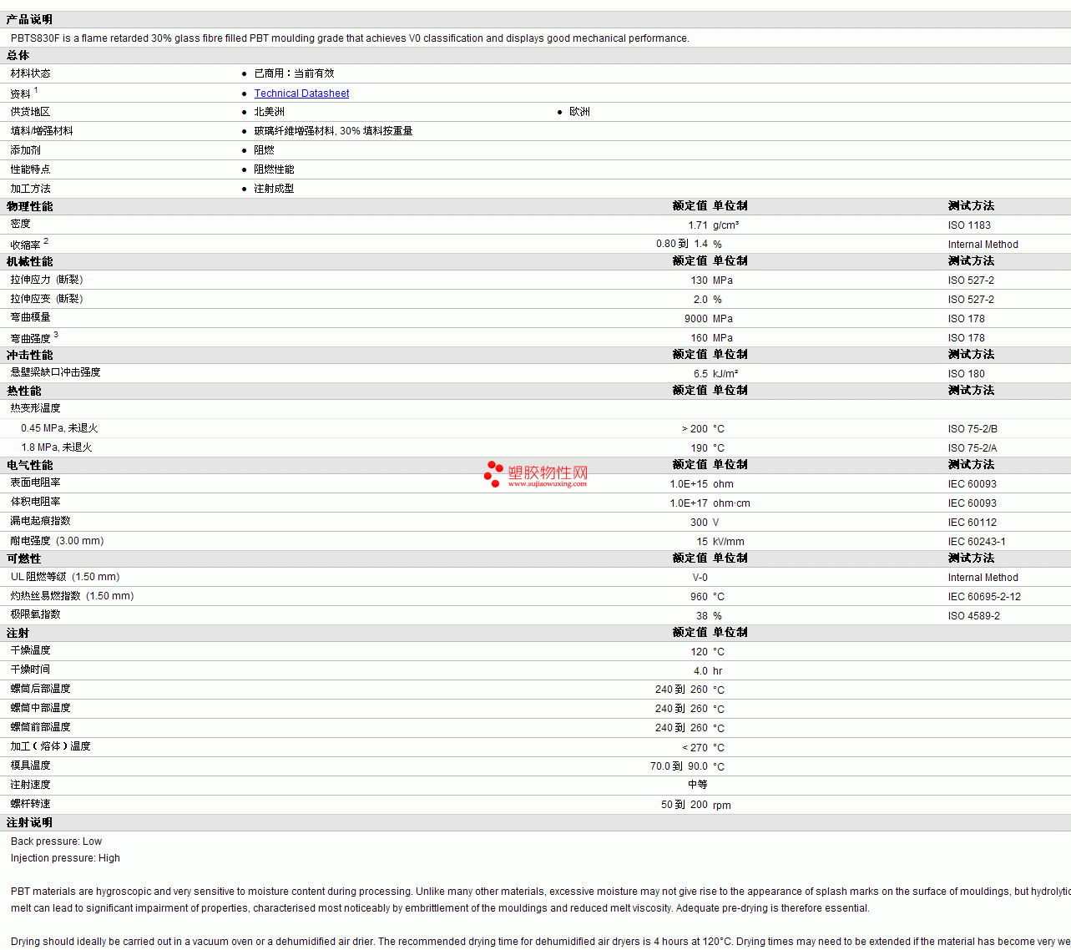Image resolution: width=1071 pixels, height=950 pixels.
Task: Select the 1.0E+15 surface resistivity value
Action: click(689, 484)
